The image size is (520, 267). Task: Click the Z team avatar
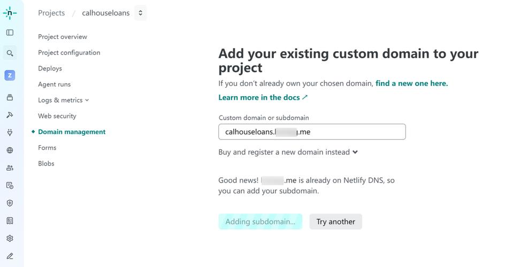(10, 75)
